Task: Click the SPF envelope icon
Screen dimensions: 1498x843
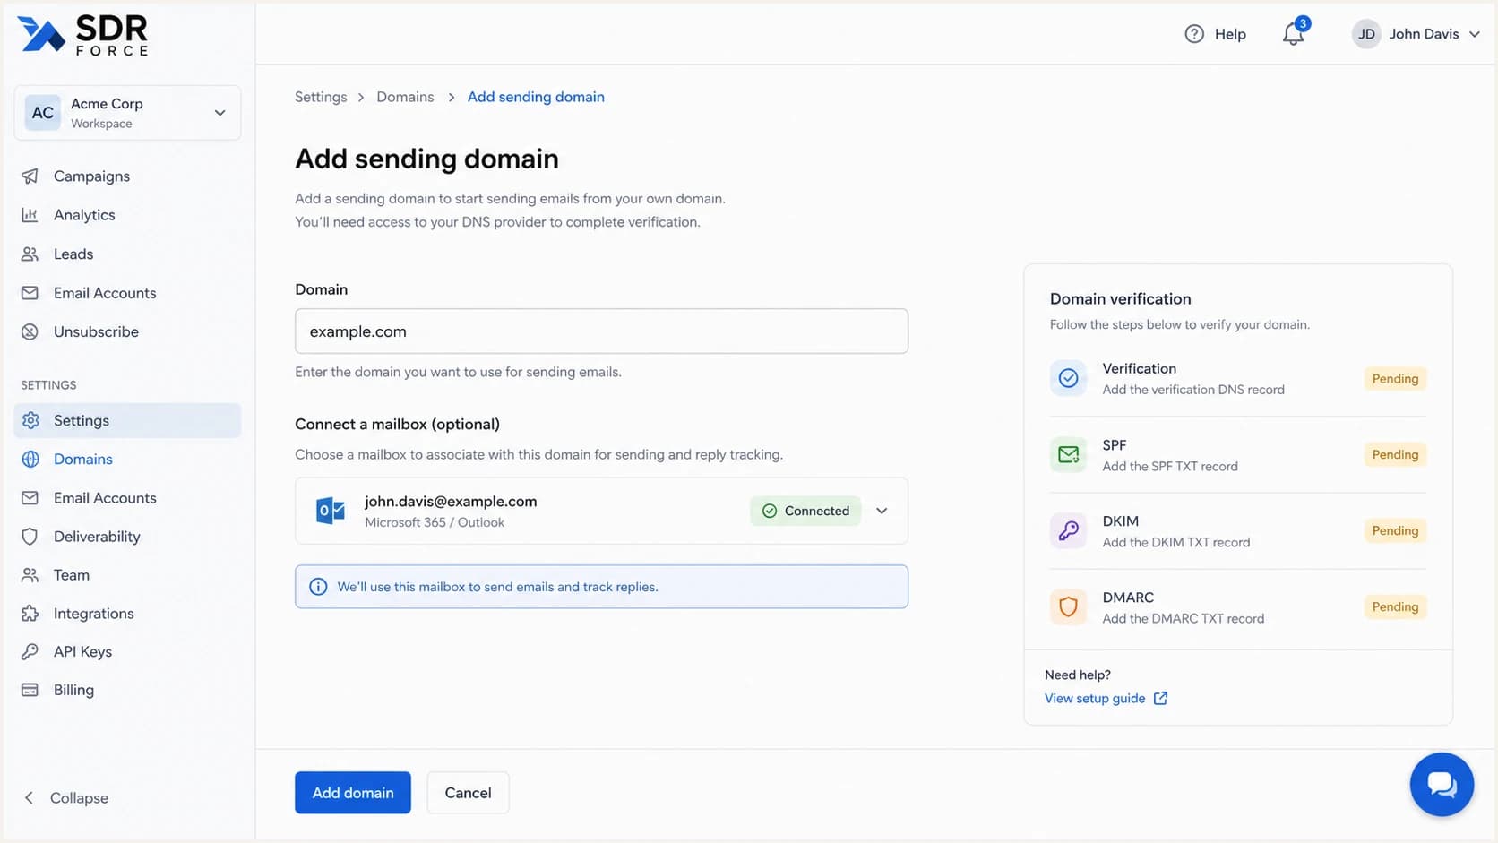Action: [1068, 455]
